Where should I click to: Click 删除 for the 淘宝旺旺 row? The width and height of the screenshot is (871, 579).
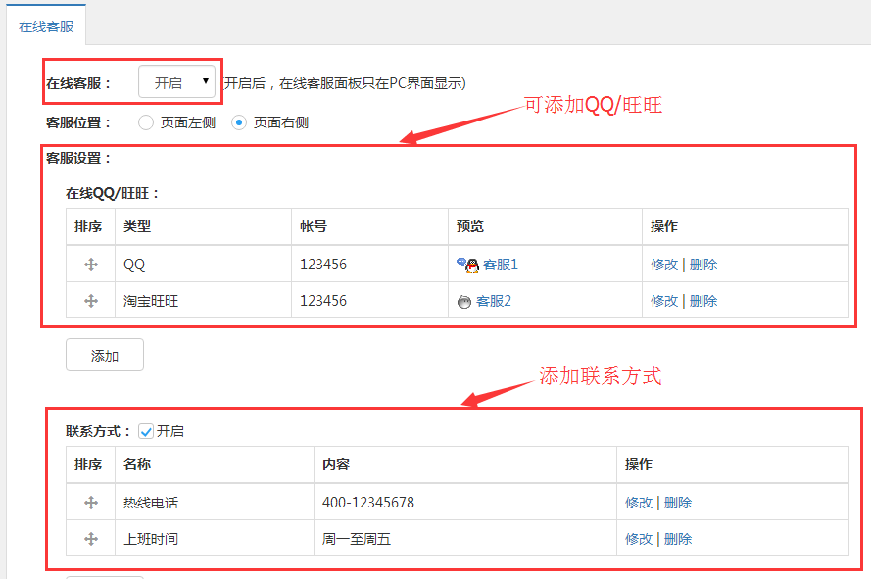click(703, 301)
